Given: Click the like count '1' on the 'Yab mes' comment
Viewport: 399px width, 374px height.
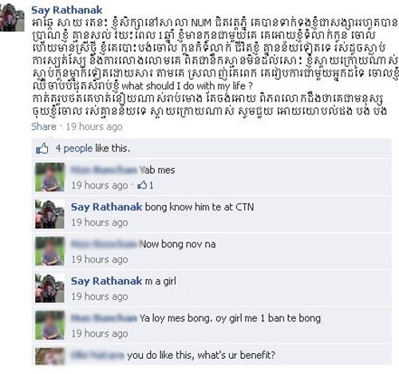Looking at the screenshot, I should [x=151, y=185].
